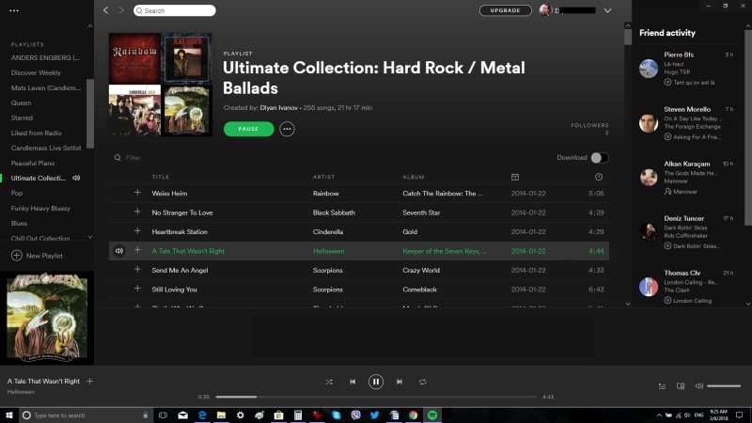Sort by the ARTIST column header
Screen dimensions: 752x423
323,177
